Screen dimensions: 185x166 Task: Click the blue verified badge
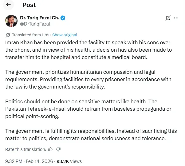[63, 18]
